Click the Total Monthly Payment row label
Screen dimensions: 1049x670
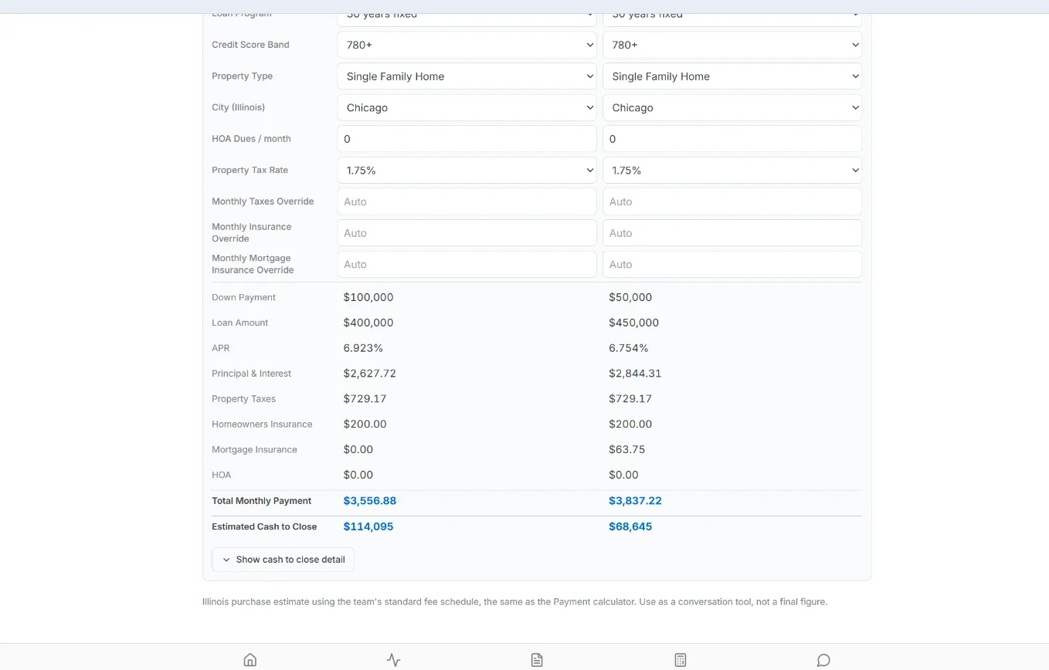(x=262, y=501)
